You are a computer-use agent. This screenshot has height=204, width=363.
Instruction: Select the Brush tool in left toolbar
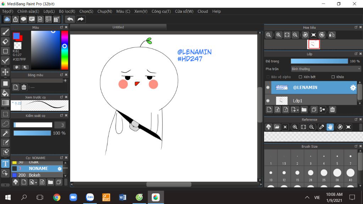(5, 32)
